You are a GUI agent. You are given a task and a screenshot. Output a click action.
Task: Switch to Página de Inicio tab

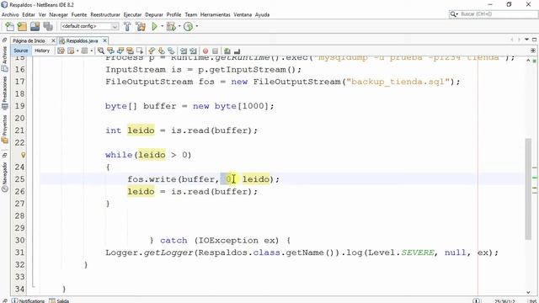29,40
